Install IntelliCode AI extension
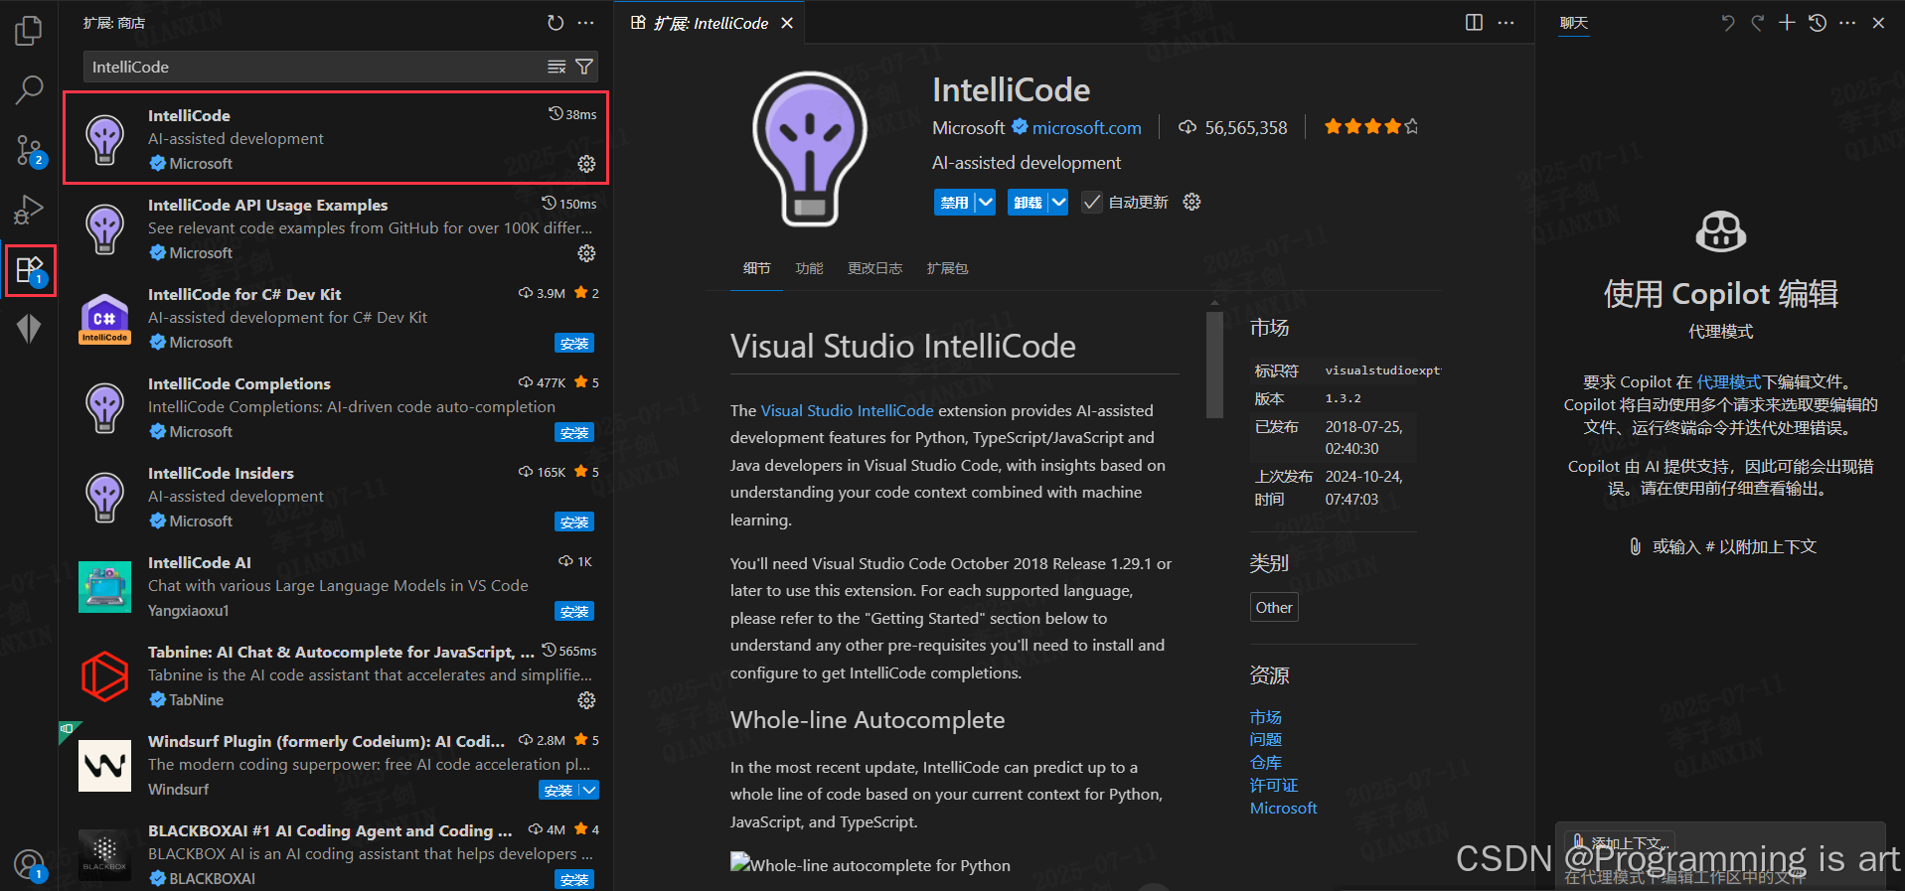Image resolution: width=1905 pixels, height=891 pixels. click(x=574, y=612)
